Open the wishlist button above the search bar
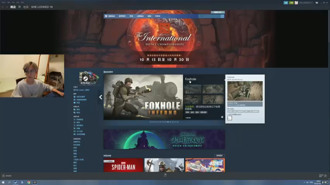The width and height of the screenshot is (330, 185). [x=218, y=12]
